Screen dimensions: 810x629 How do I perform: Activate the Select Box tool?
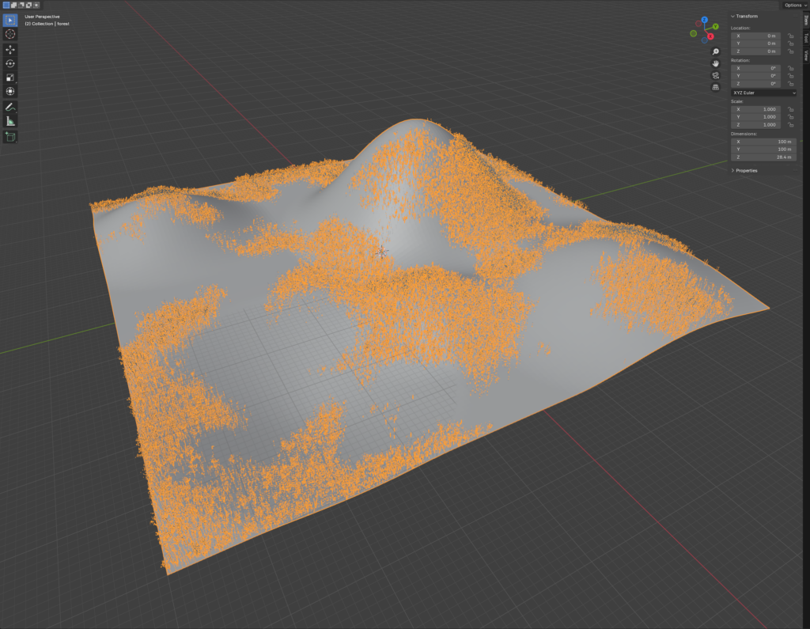10,20
